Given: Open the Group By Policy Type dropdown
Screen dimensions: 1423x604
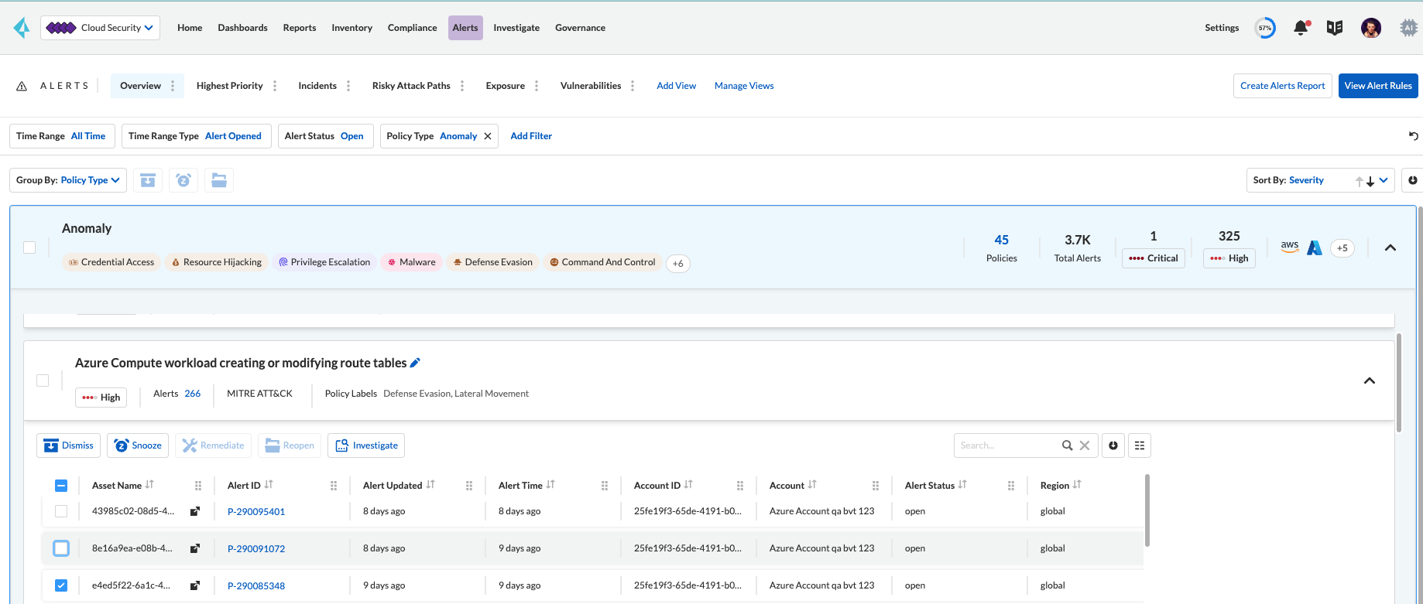Looking at the screenshot, I should click(x=68, y=180).
